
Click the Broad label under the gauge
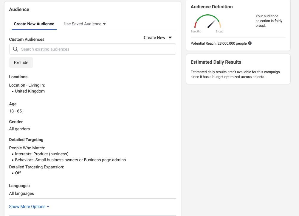pyautogui.click(x=219, y=32)
